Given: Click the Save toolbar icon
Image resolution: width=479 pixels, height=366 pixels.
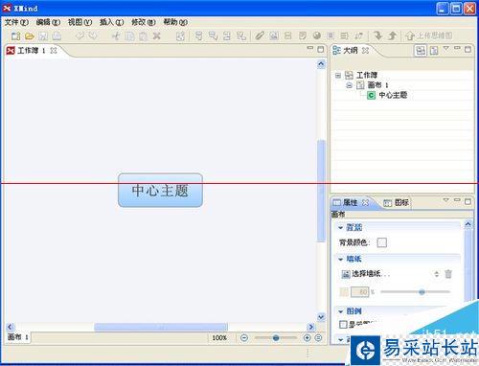Looking at the screenshot, I should [x=43, y=35].
